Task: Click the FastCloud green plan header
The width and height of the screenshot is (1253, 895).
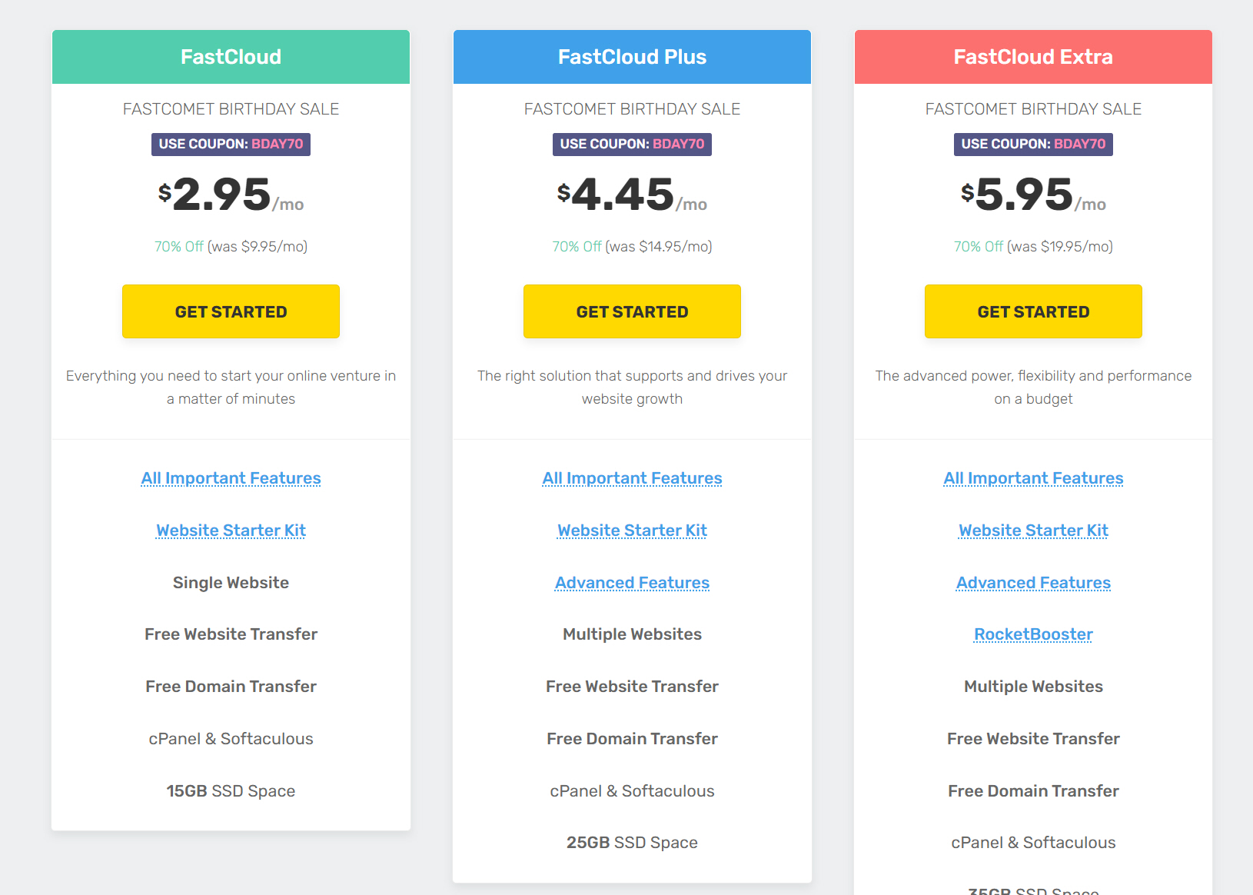Action: point(231,57)
